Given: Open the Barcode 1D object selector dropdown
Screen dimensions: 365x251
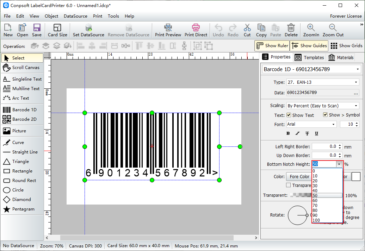Looking at the screenshot, I should click(358, 69).
